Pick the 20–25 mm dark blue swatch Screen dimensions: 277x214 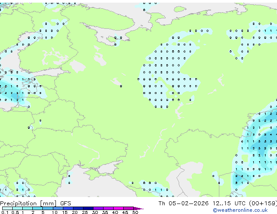click(78, 208)
